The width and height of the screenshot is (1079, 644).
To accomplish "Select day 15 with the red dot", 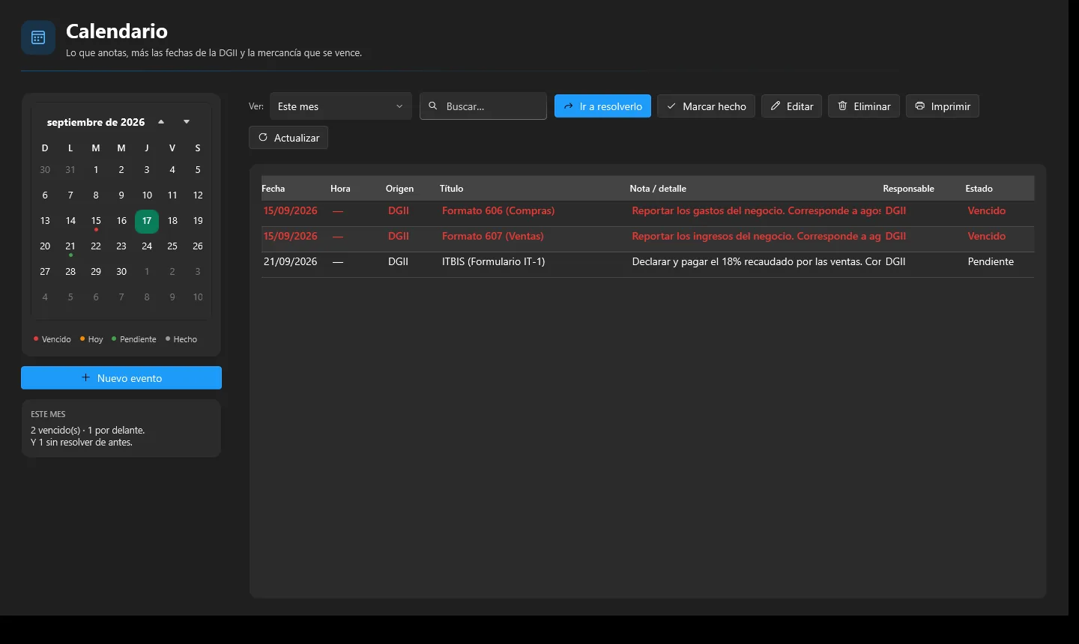I will [x=96, y=221].
